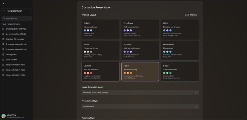247x120 pixels.
Task: Click 'Warm and inviting' description
Action: [130, 70]
